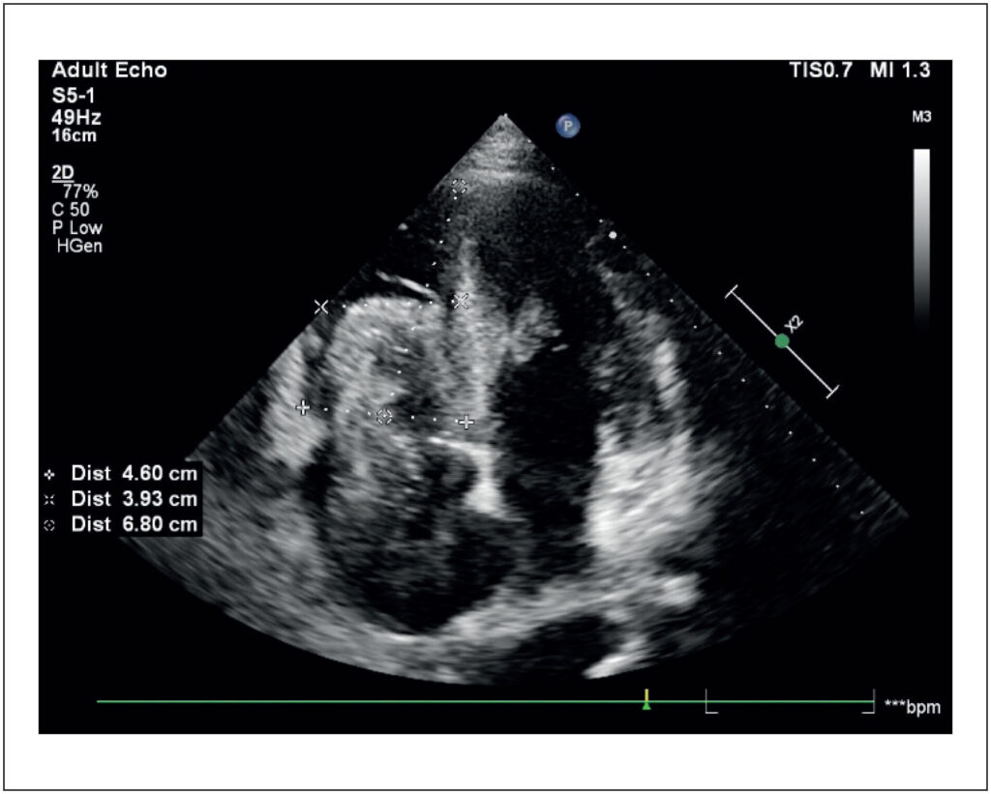The height and width of the screenshot is (794, 991).
Task: Click the S5-1 transducer label
Action: (74, 97)
